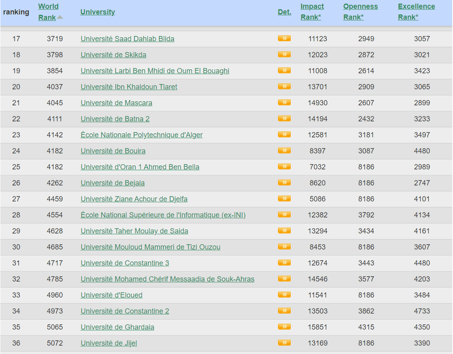Image resolution: width=453 pixels, height=354 pixels.
Task: Click impact rank value 15851
Action: pyautogui.click(x=318, y=327)
